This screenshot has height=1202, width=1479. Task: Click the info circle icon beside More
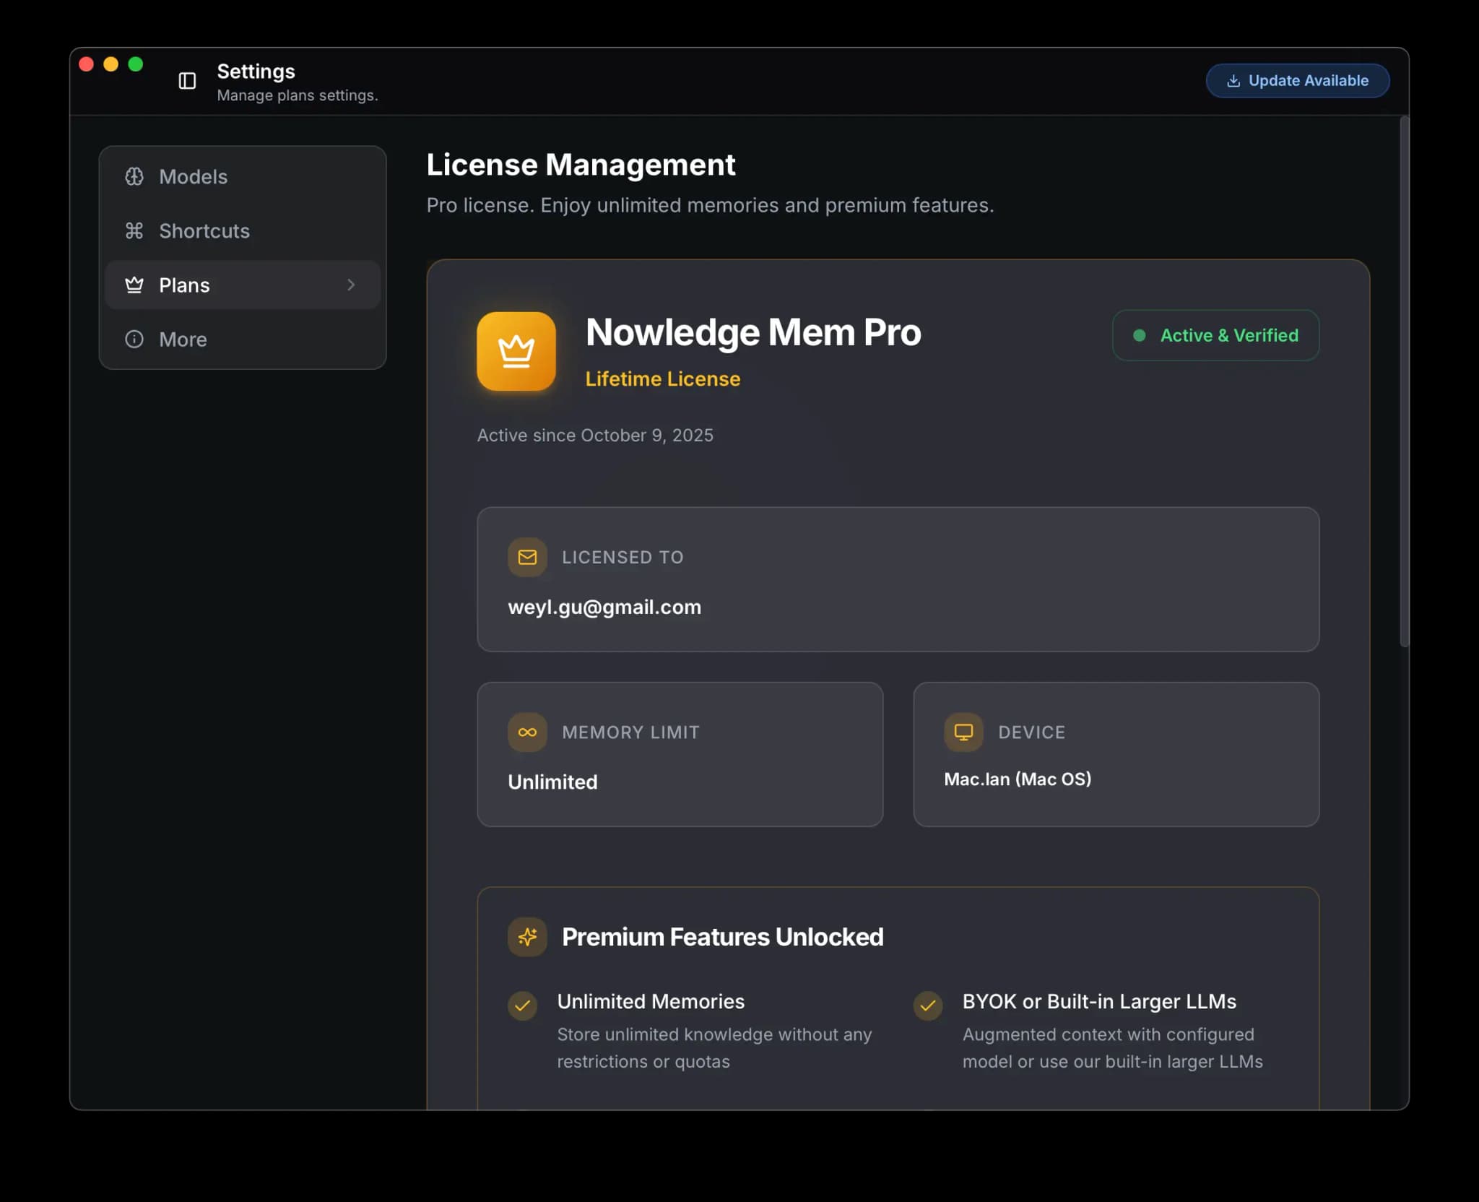[x=134, y=340]
